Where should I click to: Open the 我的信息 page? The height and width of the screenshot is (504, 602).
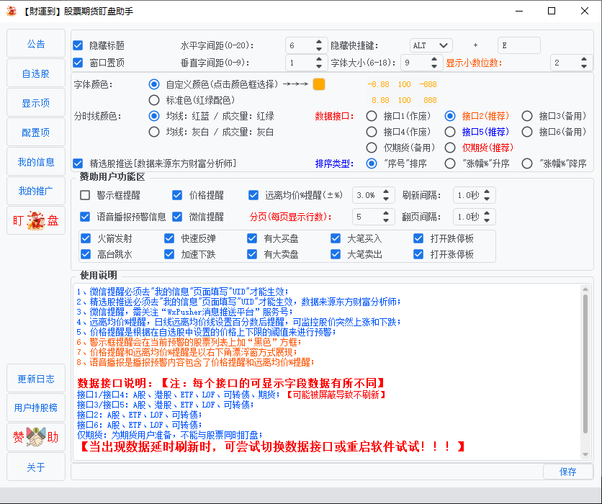coord(35,162)
